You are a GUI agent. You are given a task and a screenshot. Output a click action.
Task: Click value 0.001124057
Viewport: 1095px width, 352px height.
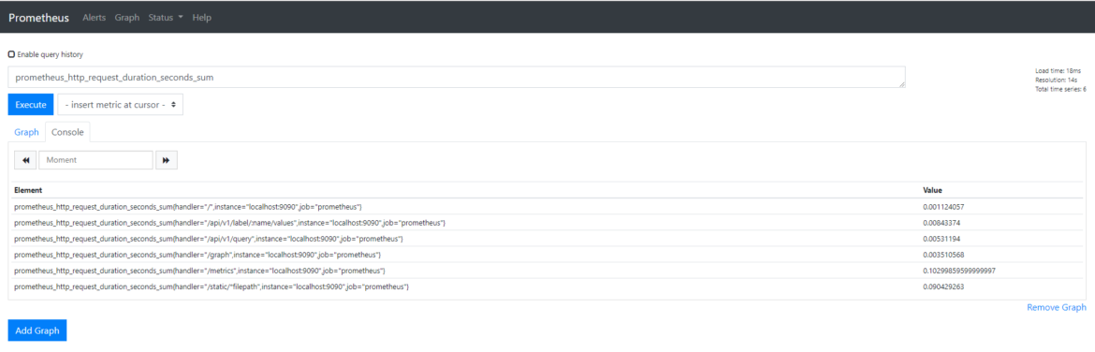(944, 207)
